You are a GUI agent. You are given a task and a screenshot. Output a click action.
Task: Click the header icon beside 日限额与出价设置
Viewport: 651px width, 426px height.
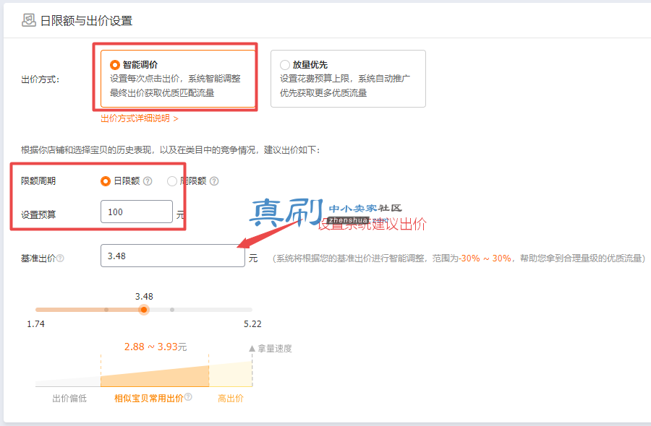coord(29,20)
